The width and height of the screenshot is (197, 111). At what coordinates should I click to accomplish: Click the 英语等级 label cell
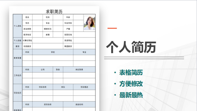[x=68, y=41]
